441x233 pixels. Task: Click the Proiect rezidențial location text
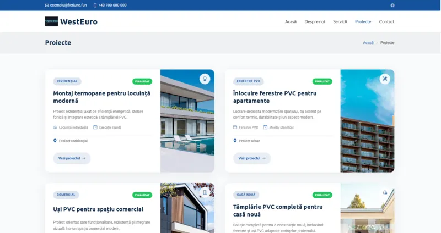click(73, 141)
